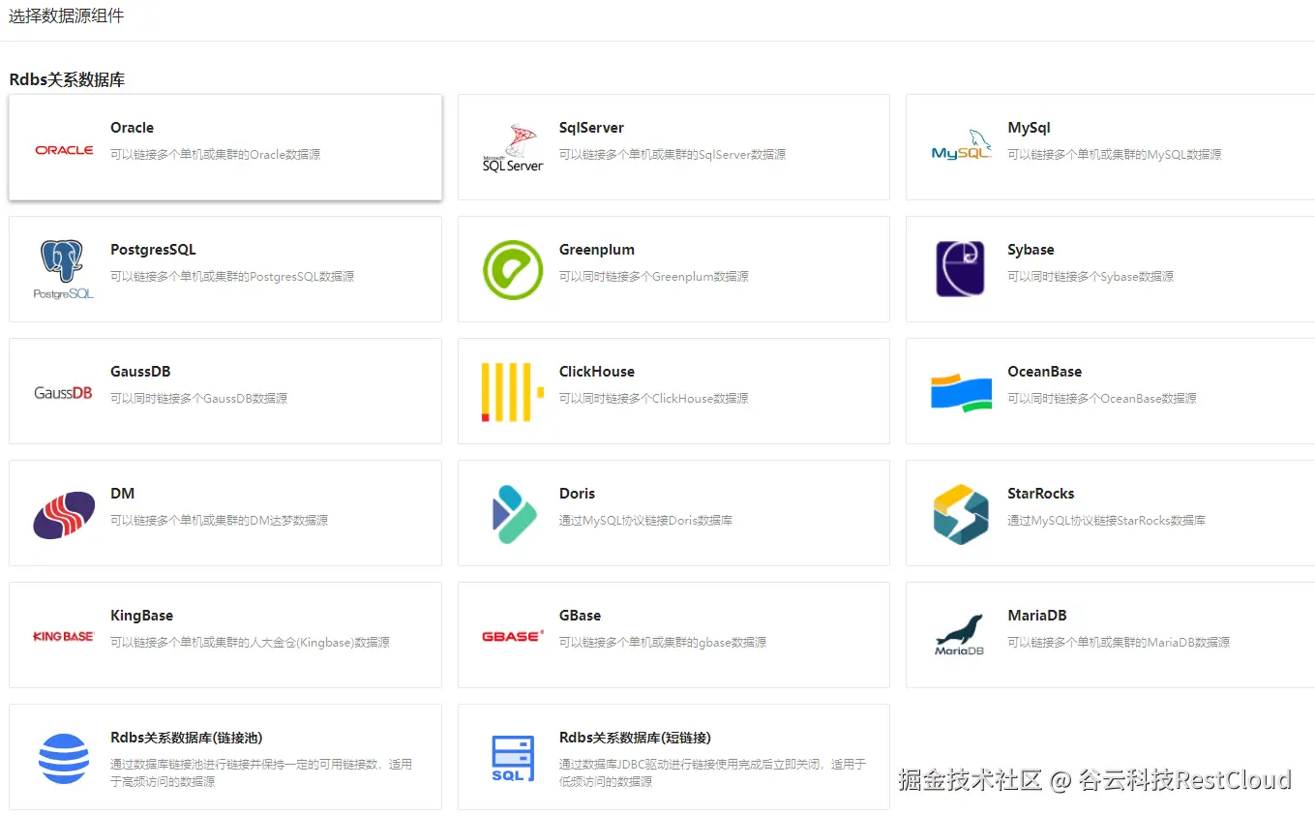Click the 选择数据源组件 title bar text
Image resolution: width=1315 pixels, height=816 pixels.
[65, 15]
